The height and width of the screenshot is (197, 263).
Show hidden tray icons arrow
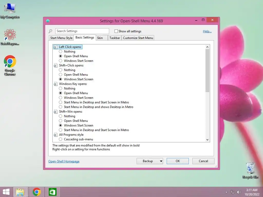coord(226,192)
